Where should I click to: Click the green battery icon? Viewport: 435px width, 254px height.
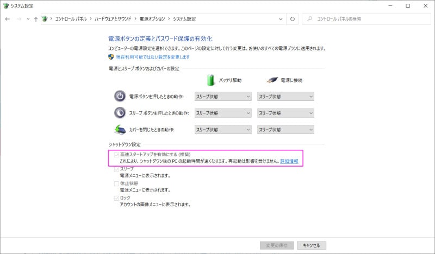(211, 80)
